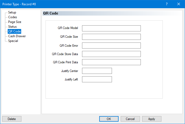Click the QR Code Print Data field
This screenshot has width=185, height=124.
click(111, 62)
